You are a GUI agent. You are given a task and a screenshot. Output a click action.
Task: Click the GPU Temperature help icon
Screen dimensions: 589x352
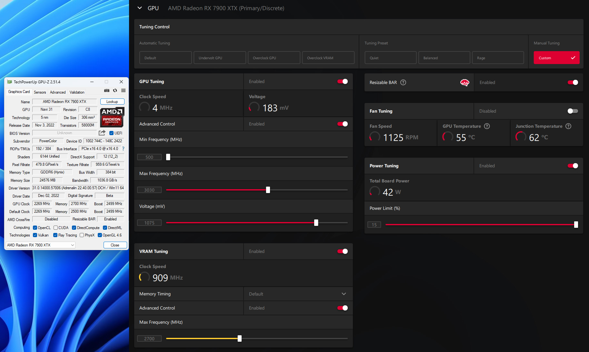click(x=487, y=126)
